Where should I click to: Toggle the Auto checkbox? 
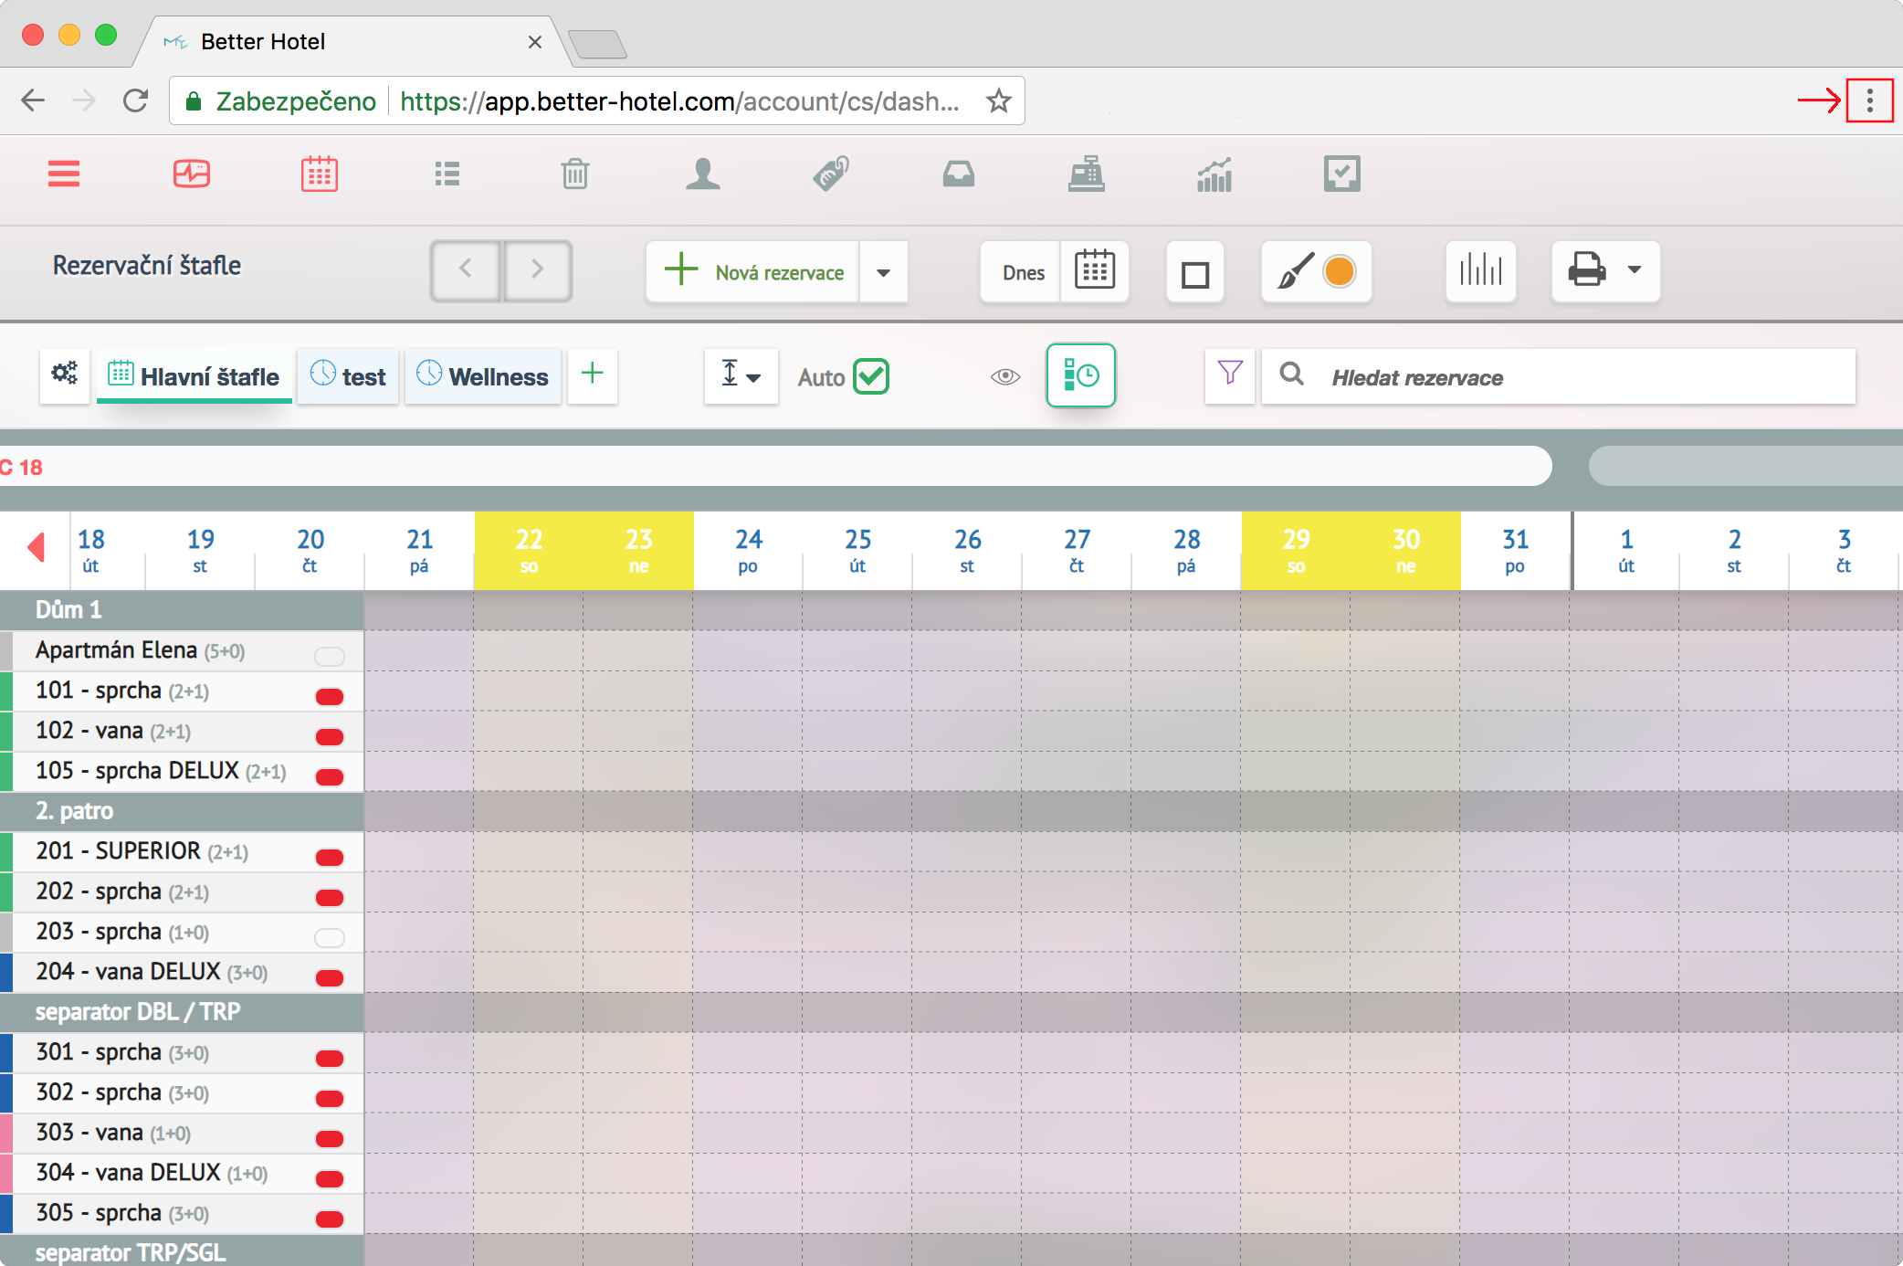tap(870, 376)
